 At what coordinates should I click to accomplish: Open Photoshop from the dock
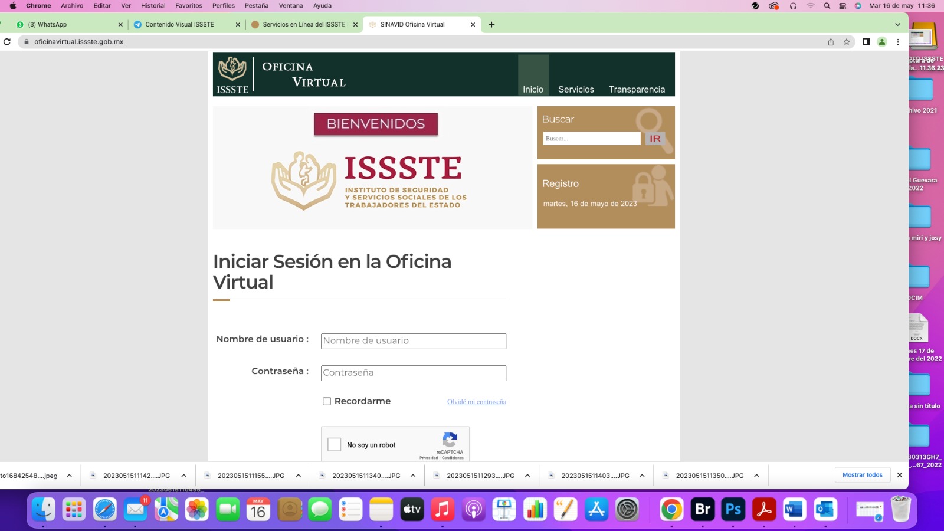[x=733, y=509]
